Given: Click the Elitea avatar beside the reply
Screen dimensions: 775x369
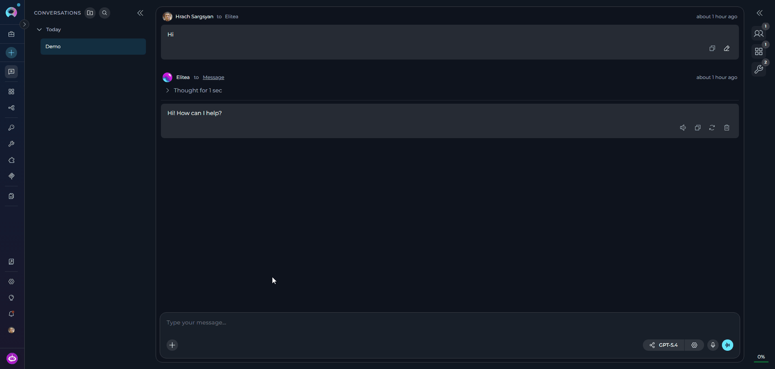Looking at the screenshot, I should (167, 77).
